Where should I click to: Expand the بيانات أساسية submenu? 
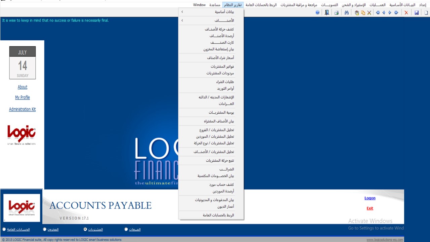212,12
